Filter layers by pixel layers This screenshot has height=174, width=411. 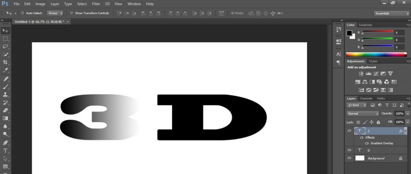pos(373,105)
